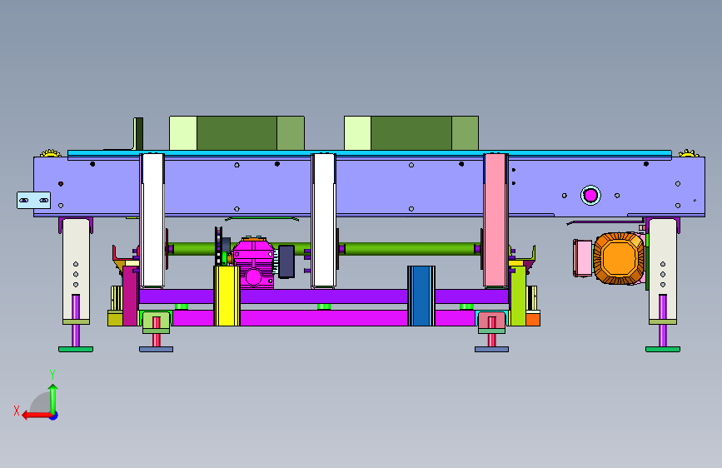Image resolution: width=722 pixels, height=468 pixels.
Task: Select the dark gray block beside gearbox
Action: [x=286, y=261]
